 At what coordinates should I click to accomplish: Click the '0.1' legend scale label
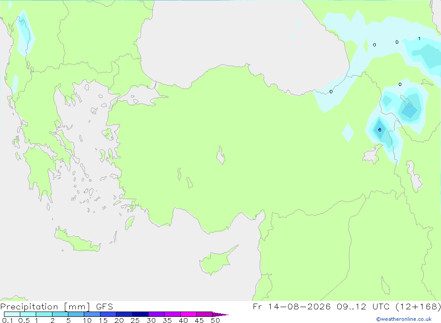click(7, 320)
